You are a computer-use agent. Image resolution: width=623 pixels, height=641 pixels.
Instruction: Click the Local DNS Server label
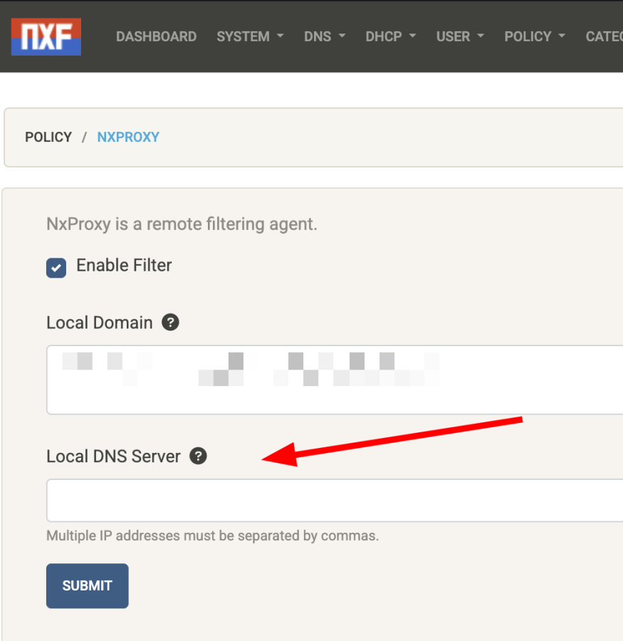click(x=113, y=457)
